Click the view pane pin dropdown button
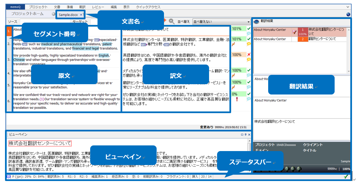The image size is (358, 185). pos(245,134)
